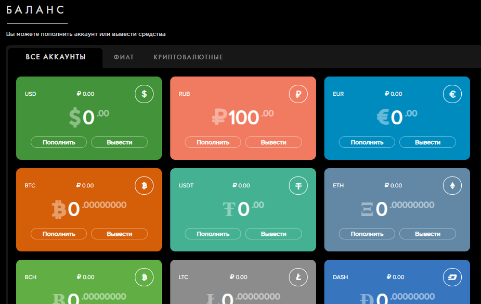The image size is (481, 304).
Task: Click the ₽ 0.00 ruble value on USDT card
Action: point(241,185)
